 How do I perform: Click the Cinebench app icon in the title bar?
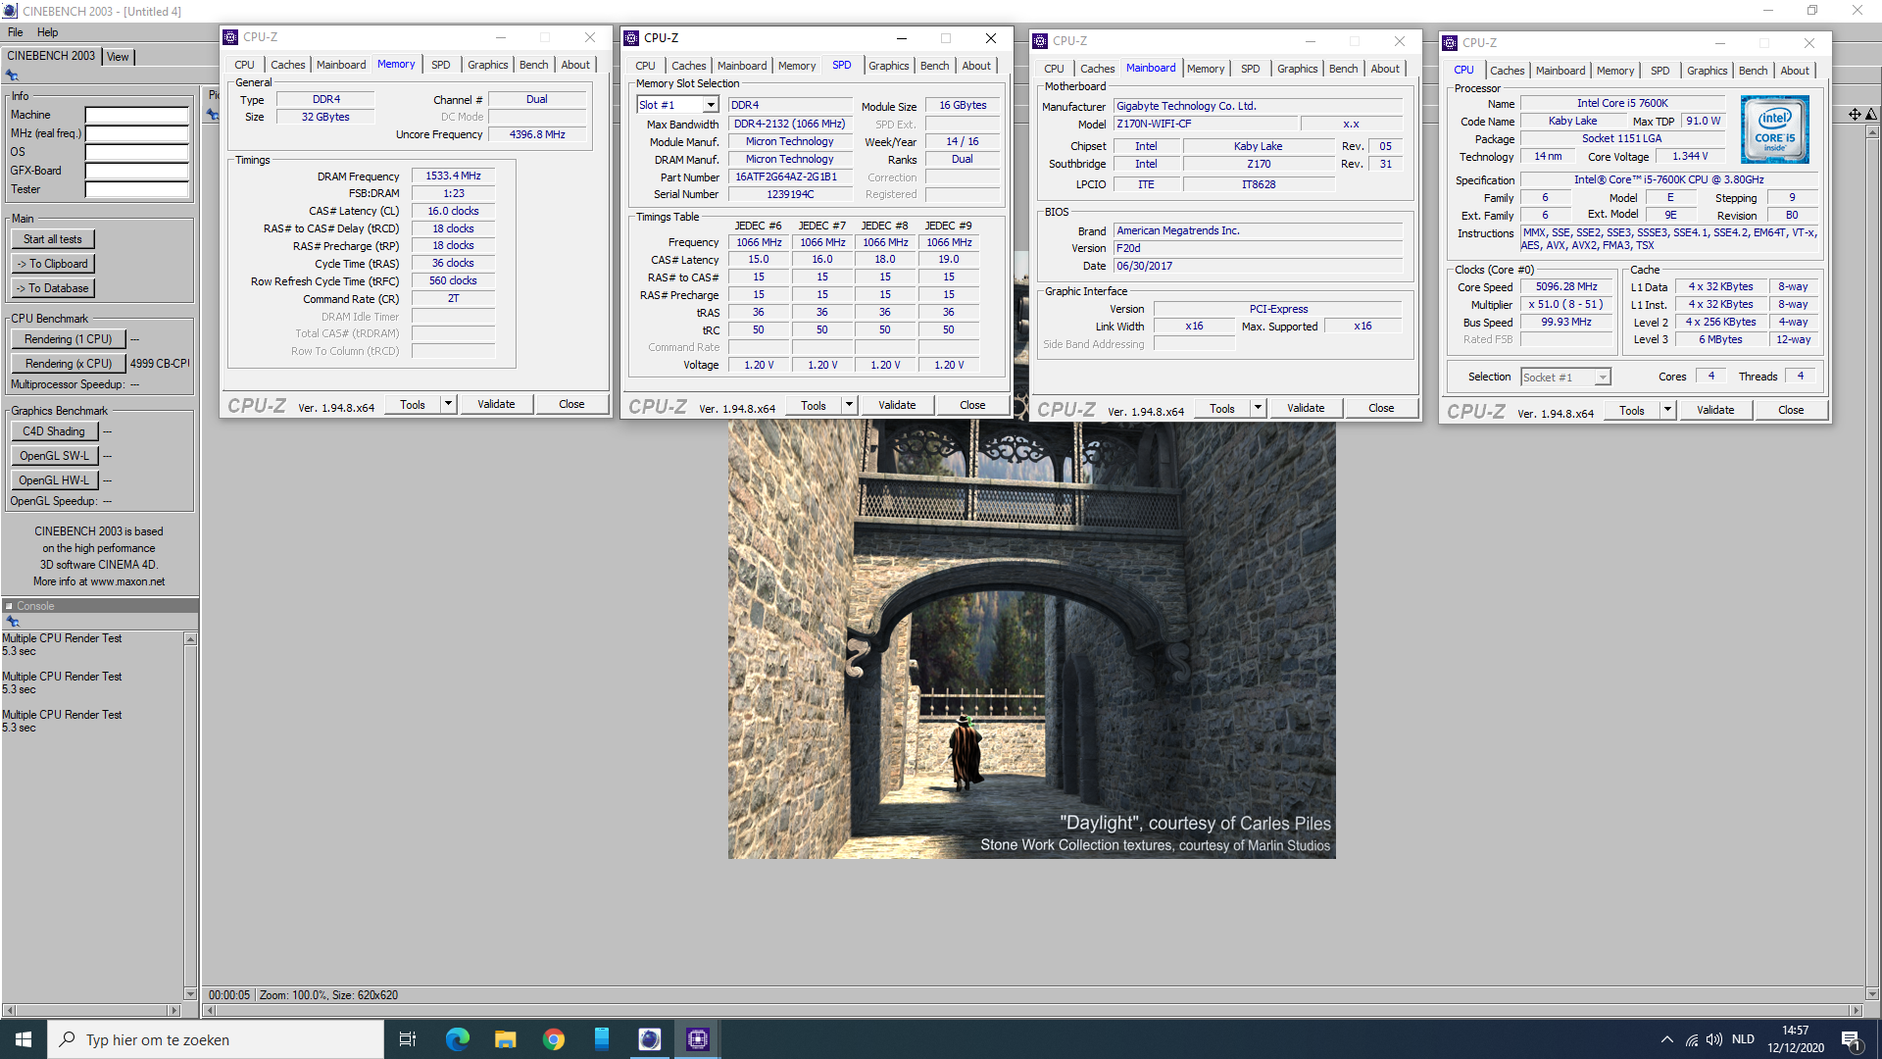[10, 11]
